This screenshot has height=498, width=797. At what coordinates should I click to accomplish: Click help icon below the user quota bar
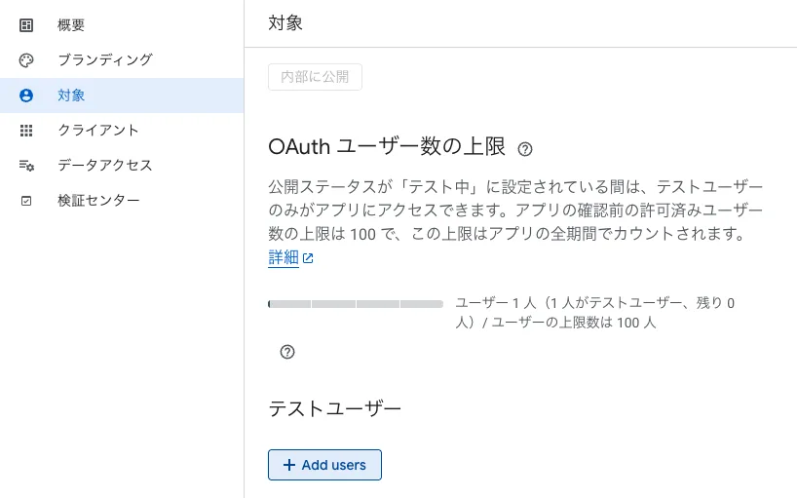[x=287, y=352]
